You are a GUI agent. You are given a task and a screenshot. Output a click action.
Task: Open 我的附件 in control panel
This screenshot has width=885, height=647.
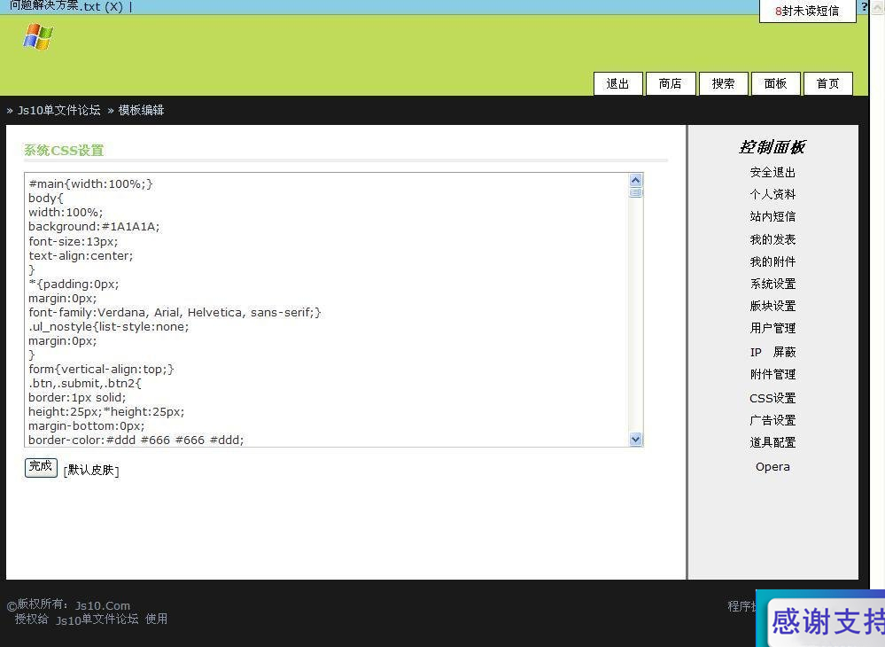click(x=772, y=261)
